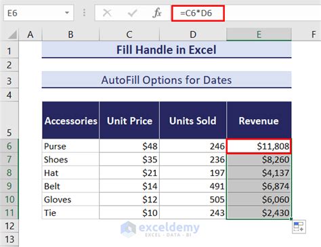This screenshot has height=247, width=321.
Task: Select the $48 unit price cell
Action: pos(129,146)
